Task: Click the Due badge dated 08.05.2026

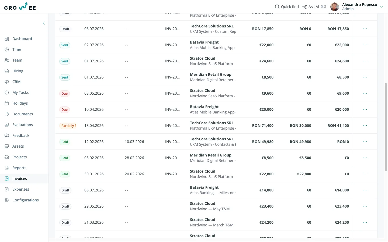Action: (x=64, y=93)
